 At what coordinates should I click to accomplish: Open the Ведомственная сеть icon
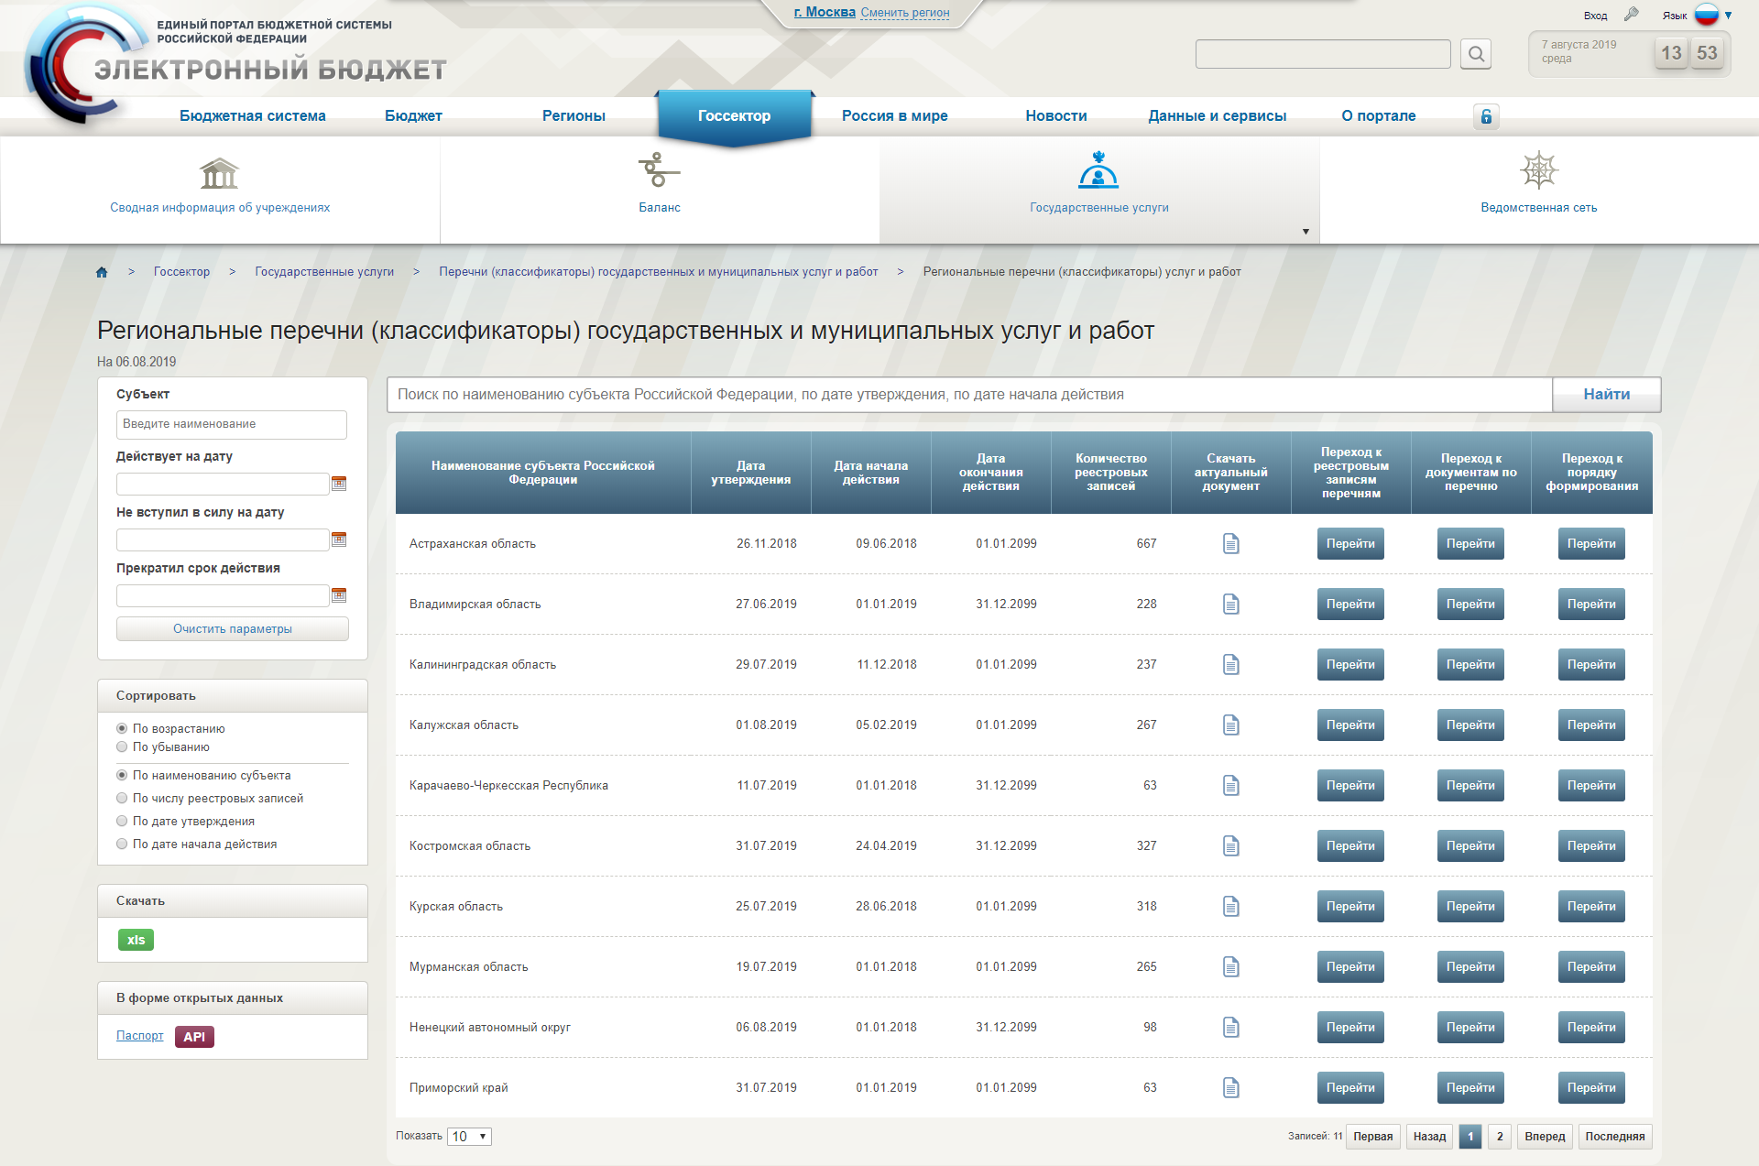(x=1538, y=171)
